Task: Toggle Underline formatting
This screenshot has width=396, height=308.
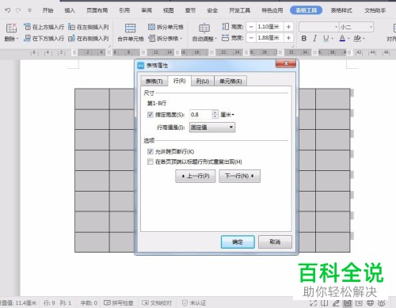Action: (x=326, y=39)
